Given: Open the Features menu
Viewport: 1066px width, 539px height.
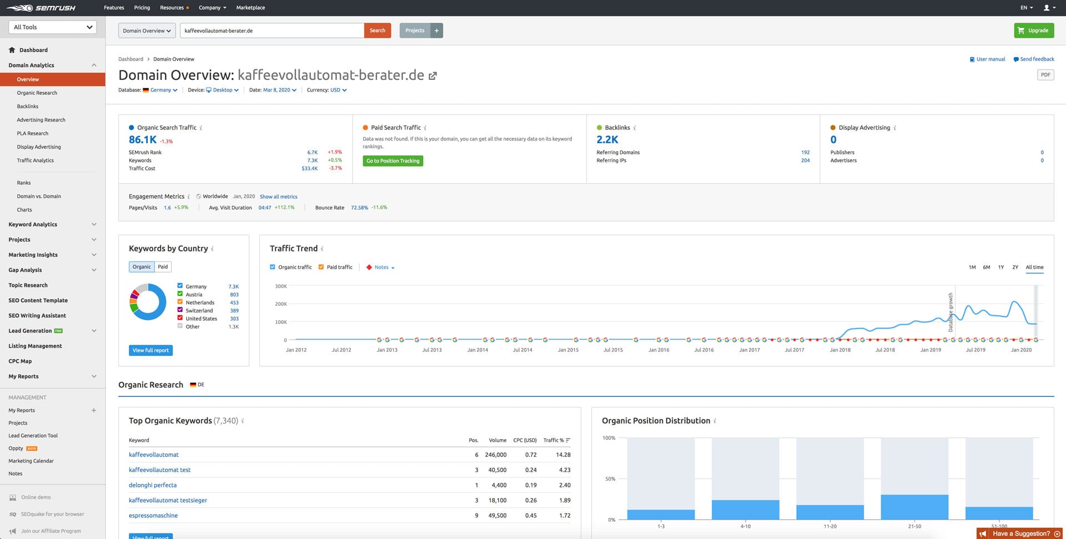Looking at the screenshot, I should (x=114, y=8).
